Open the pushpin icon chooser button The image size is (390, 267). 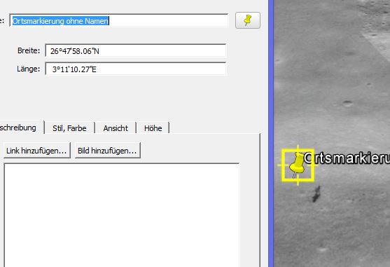point(248,20)
